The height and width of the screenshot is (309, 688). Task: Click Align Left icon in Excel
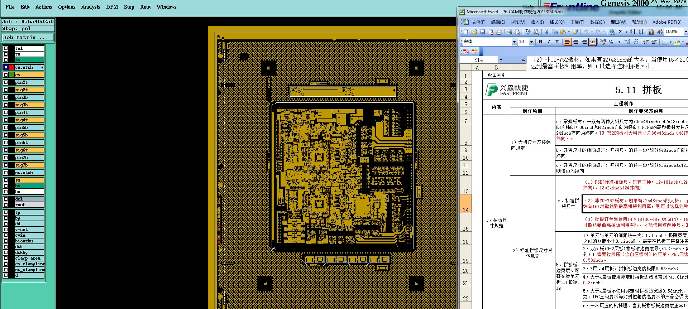point(568,42)
